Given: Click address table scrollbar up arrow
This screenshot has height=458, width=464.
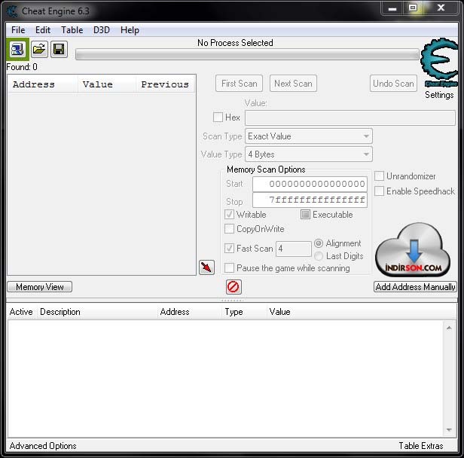Looking at the screenshot, I should tap(449, 328).
